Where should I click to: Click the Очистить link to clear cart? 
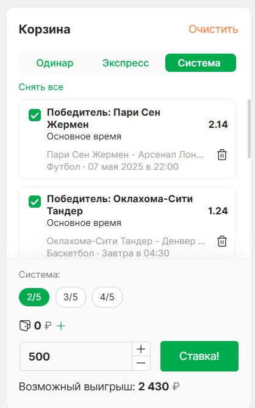point(214,29)
